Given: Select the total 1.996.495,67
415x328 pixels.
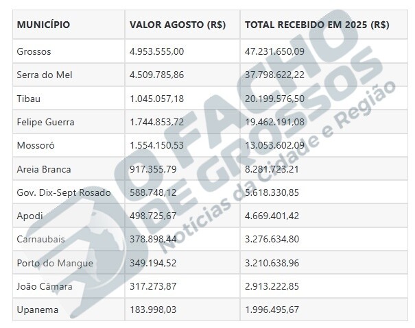Looking at the screenshot, I should (x=272, y=310).
